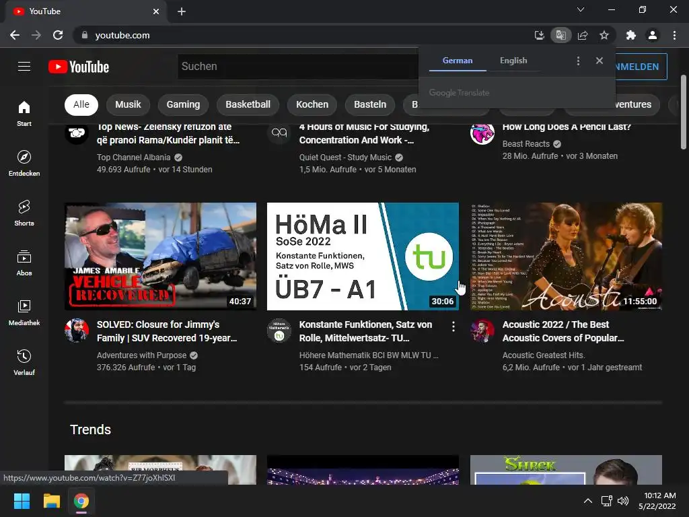Click the address bar URL
Screen dimensions: 689x517
click(122, 35)
